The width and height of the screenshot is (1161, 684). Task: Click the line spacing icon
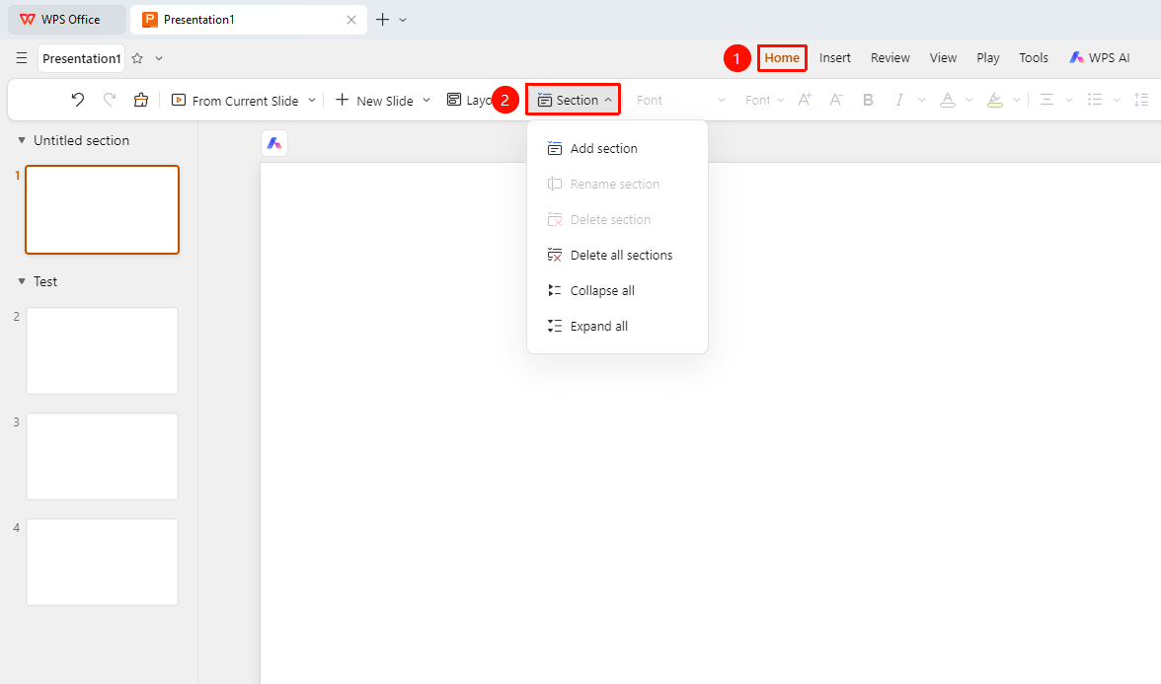click(x=1141, y=100)
